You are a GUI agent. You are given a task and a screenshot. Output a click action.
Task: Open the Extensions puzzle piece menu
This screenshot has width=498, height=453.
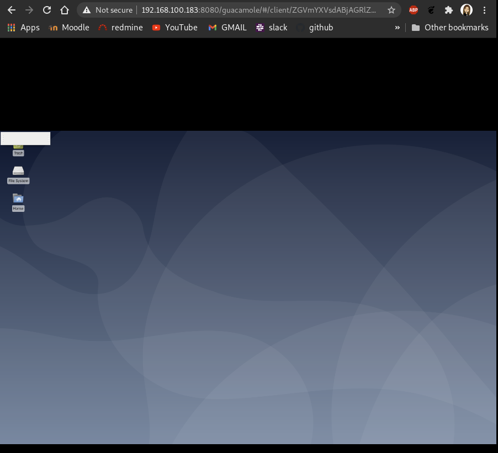pos(449,10)
